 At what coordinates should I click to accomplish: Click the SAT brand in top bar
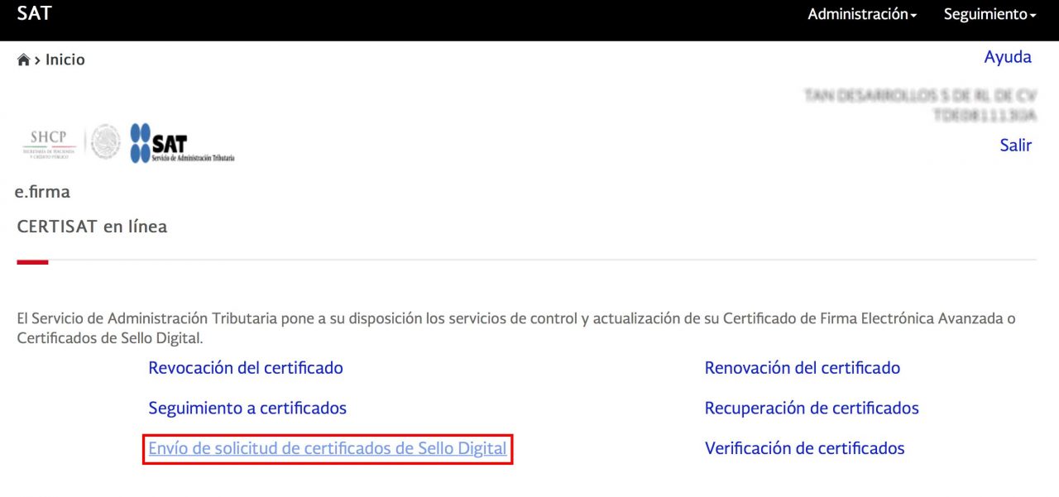pos(34,13)
